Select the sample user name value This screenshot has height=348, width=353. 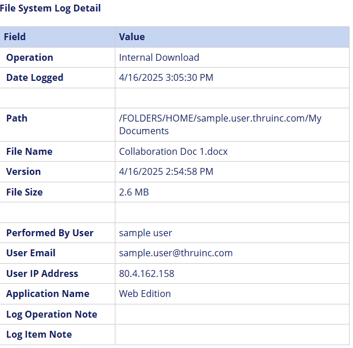coord(145,233)
